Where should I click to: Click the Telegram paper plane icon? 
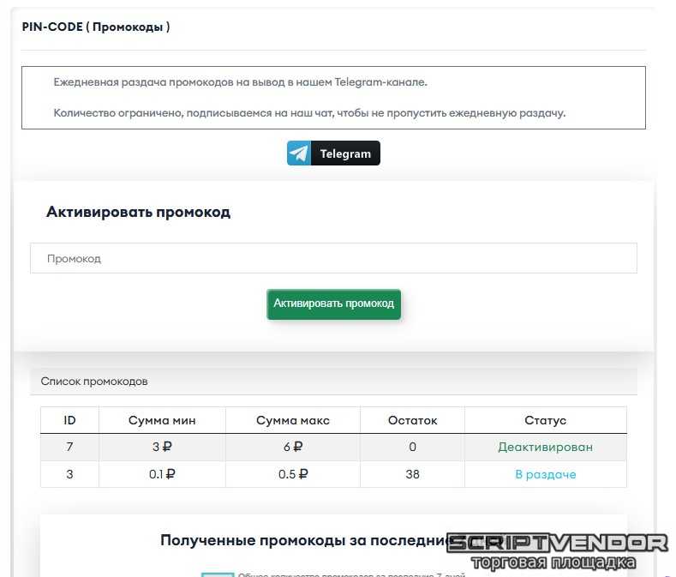pos(299,153)
